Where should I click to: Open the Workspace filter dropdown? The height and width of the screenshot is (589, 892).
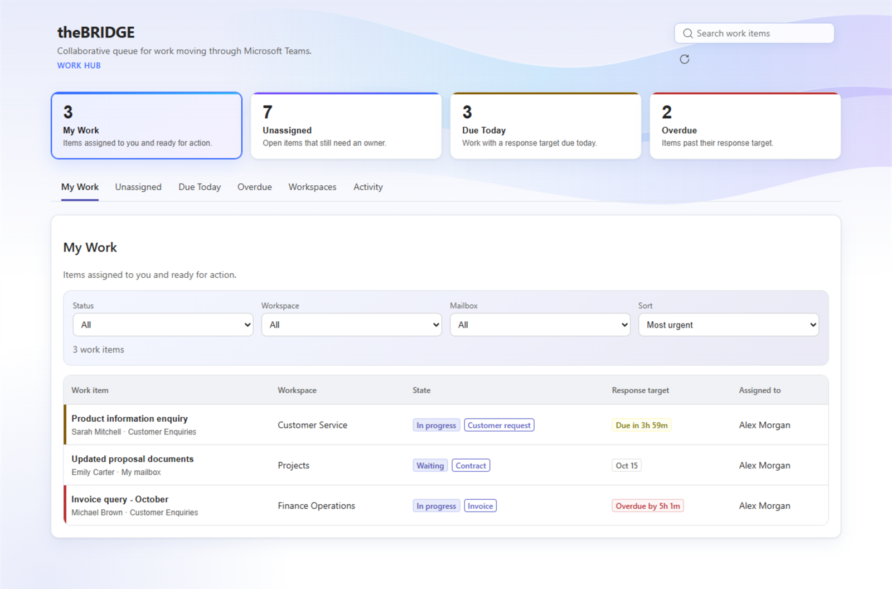click(x=351, y=325)
